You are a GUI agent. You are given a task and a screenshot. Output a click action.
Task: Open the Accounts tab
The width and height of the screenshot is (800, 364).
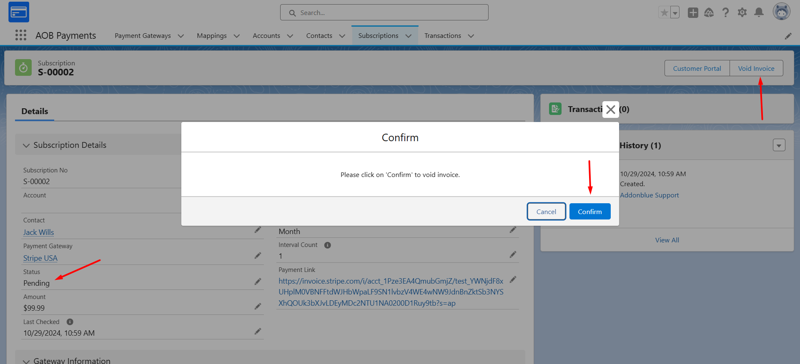[266, 36]
